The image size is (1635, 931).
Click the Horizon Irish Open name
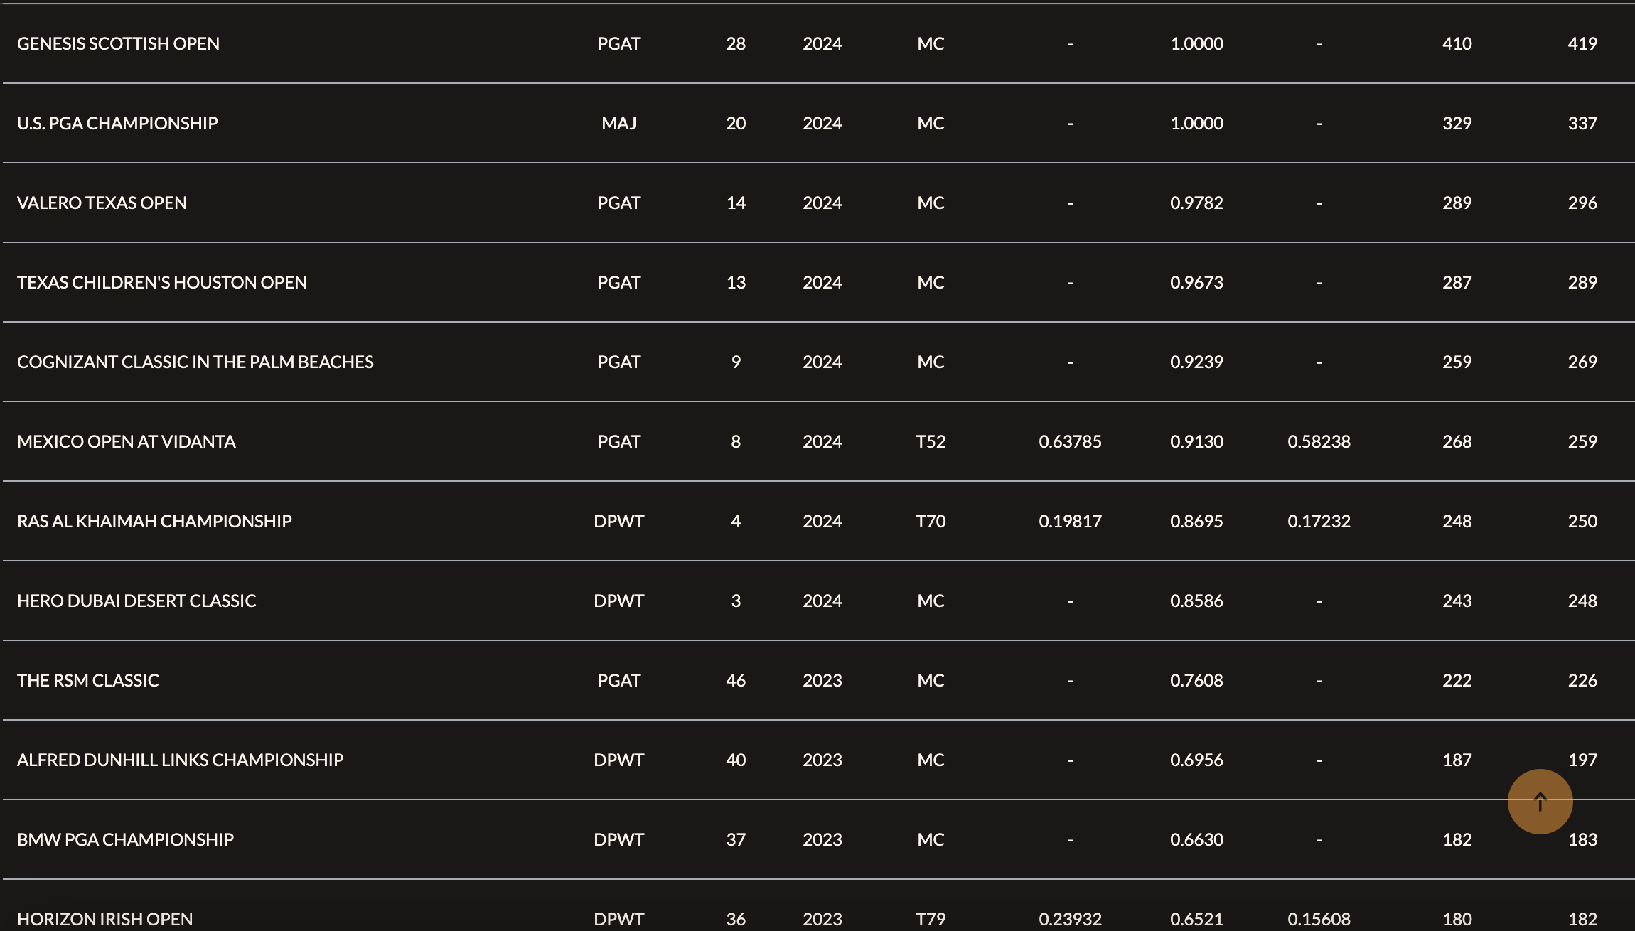pyautogui.click(x=105, y=919)
